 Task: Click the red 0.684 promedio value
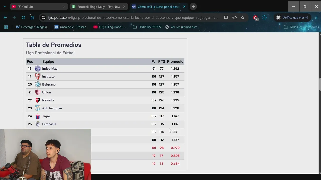(175, 164)
